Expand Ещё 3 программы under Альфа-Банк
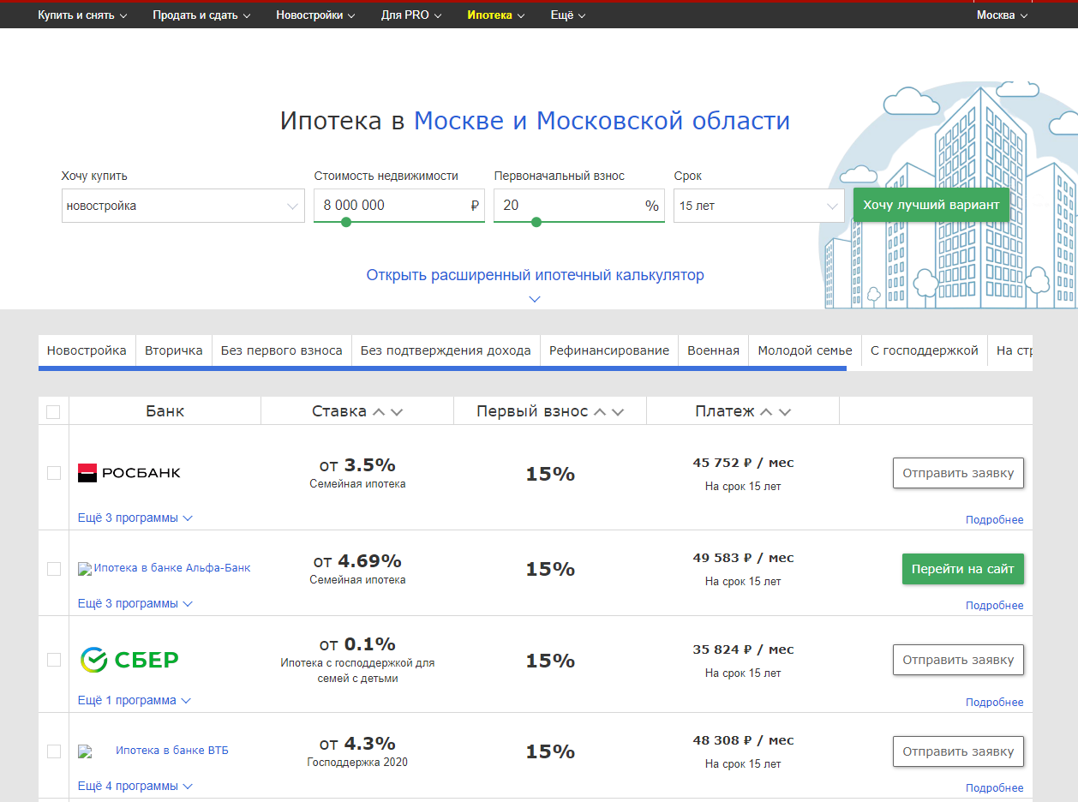 (x=135, y=603)
